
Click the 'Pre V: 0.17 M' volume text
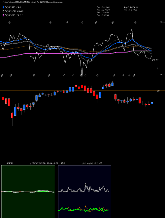coord(130,10)
